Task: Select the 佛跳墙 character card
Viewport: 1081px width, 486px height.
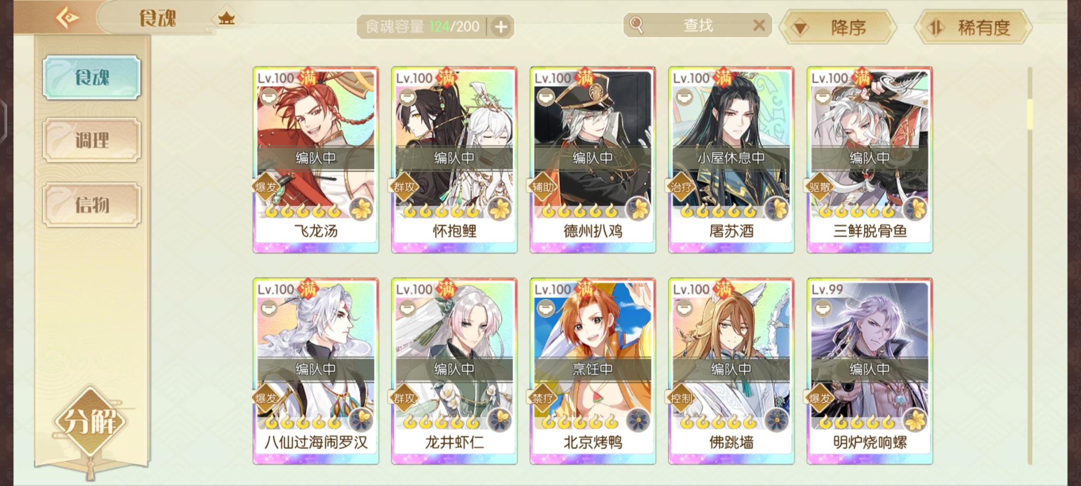Action: tap(731, 371)
